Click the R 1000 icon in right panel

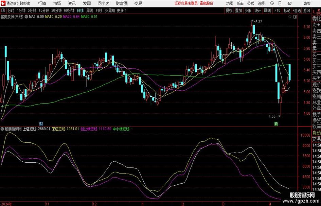tap(319, 12)
